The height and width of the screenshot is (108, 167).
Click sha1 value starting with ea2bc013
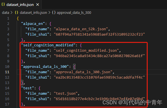point(99,77)
